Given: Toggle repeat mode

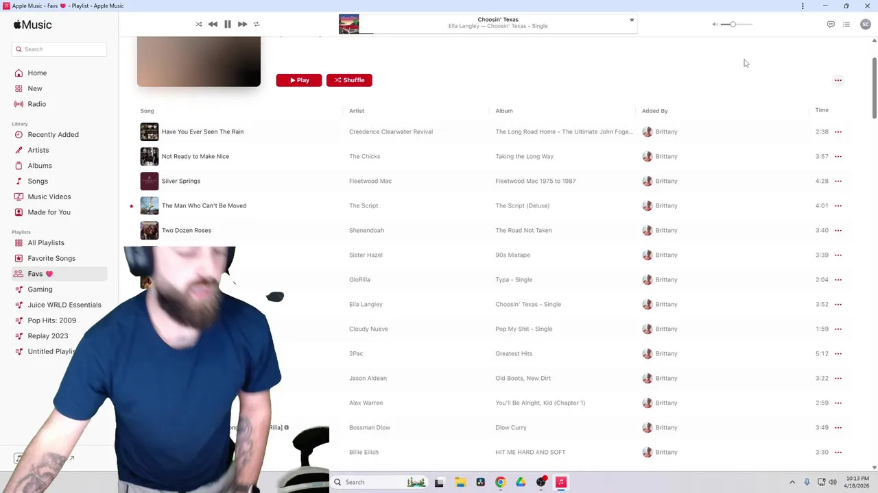Looking at the screenshot, I should pyautogui.click(x=257, y=24).
